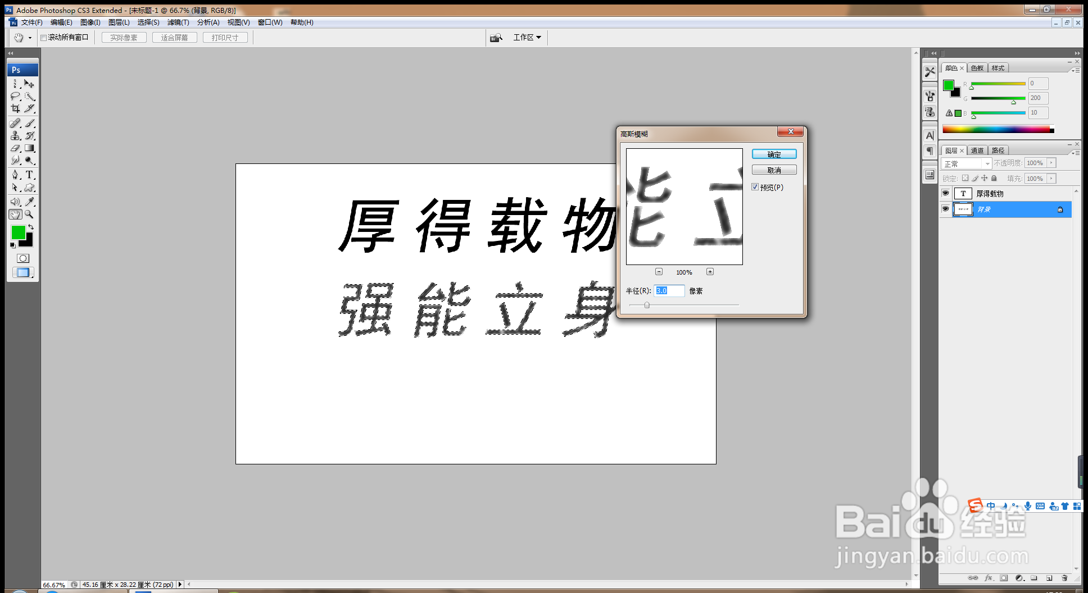The image size is (1088, 593).
Task: Select the History Brush tool
Action: [29, 135]
